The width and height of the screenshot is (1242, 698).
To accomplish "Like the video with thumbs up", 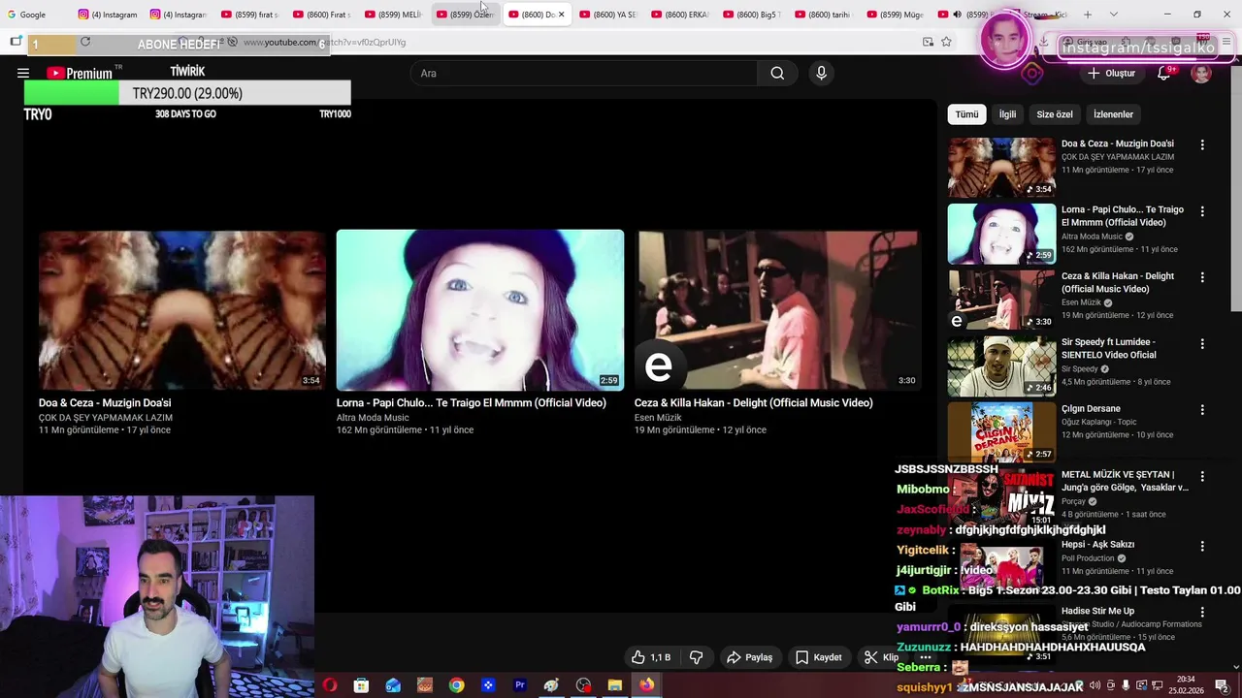I will [x=651, y=657].
